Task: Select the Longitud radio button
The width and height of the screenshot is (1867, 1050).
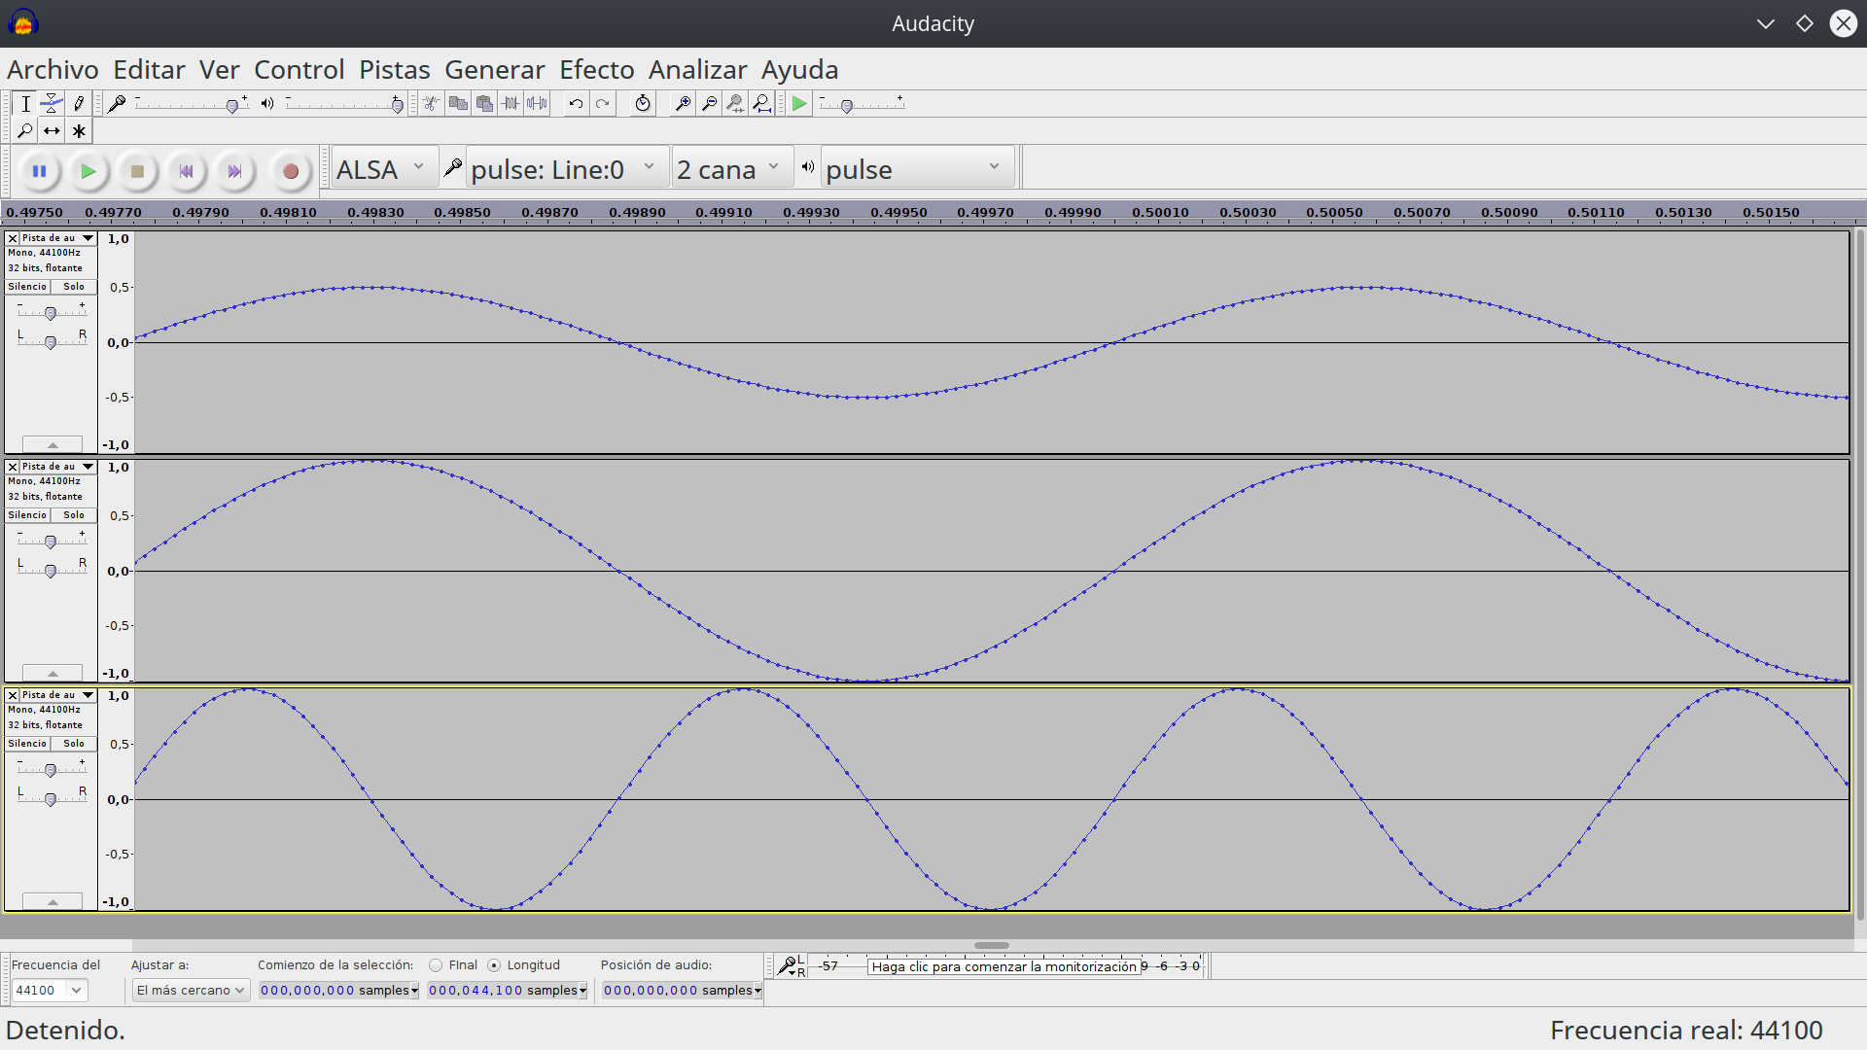Action: tap(494, 965)
